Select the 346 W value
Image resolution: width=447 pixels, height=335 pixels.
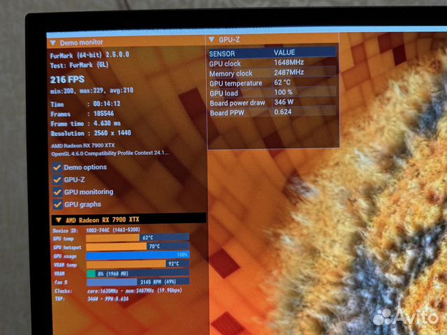click(284, 102)
